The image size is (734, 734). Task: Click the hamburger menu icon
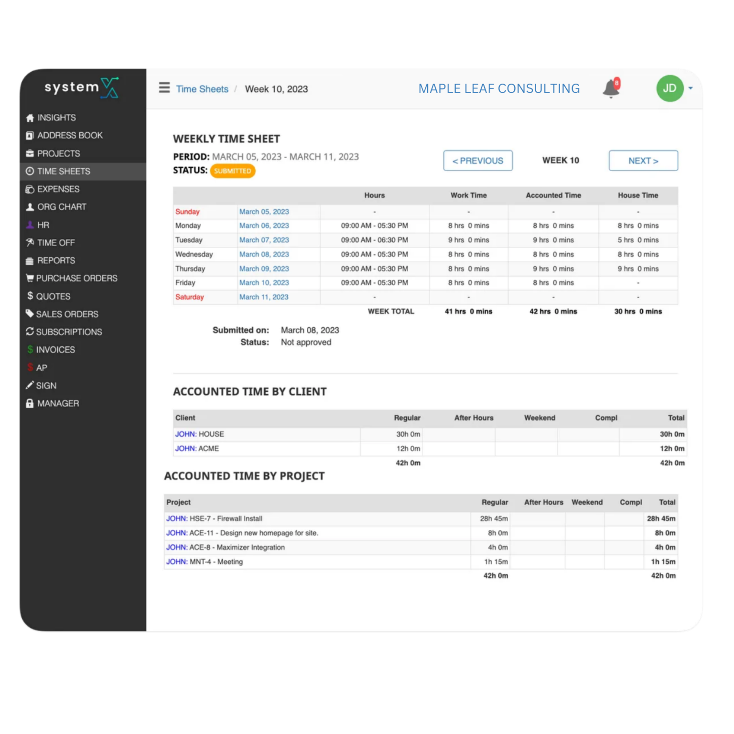pyautogui.click(x=164, y=88)
